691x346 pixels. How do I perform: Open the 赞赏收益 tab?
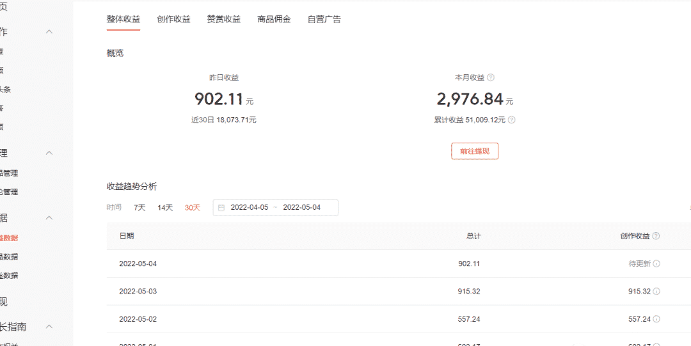pyautogui.click(x=224, y=19)
